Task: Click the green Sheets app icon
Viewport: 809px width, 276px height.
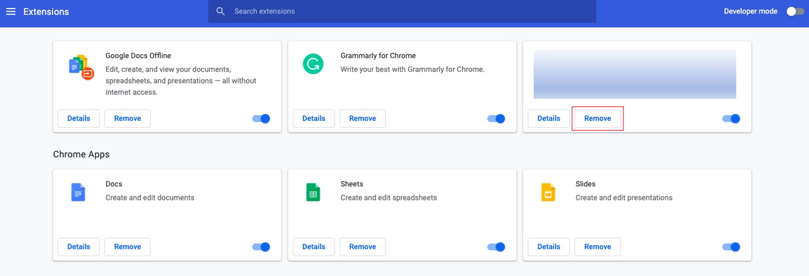Action: point(313,192)
